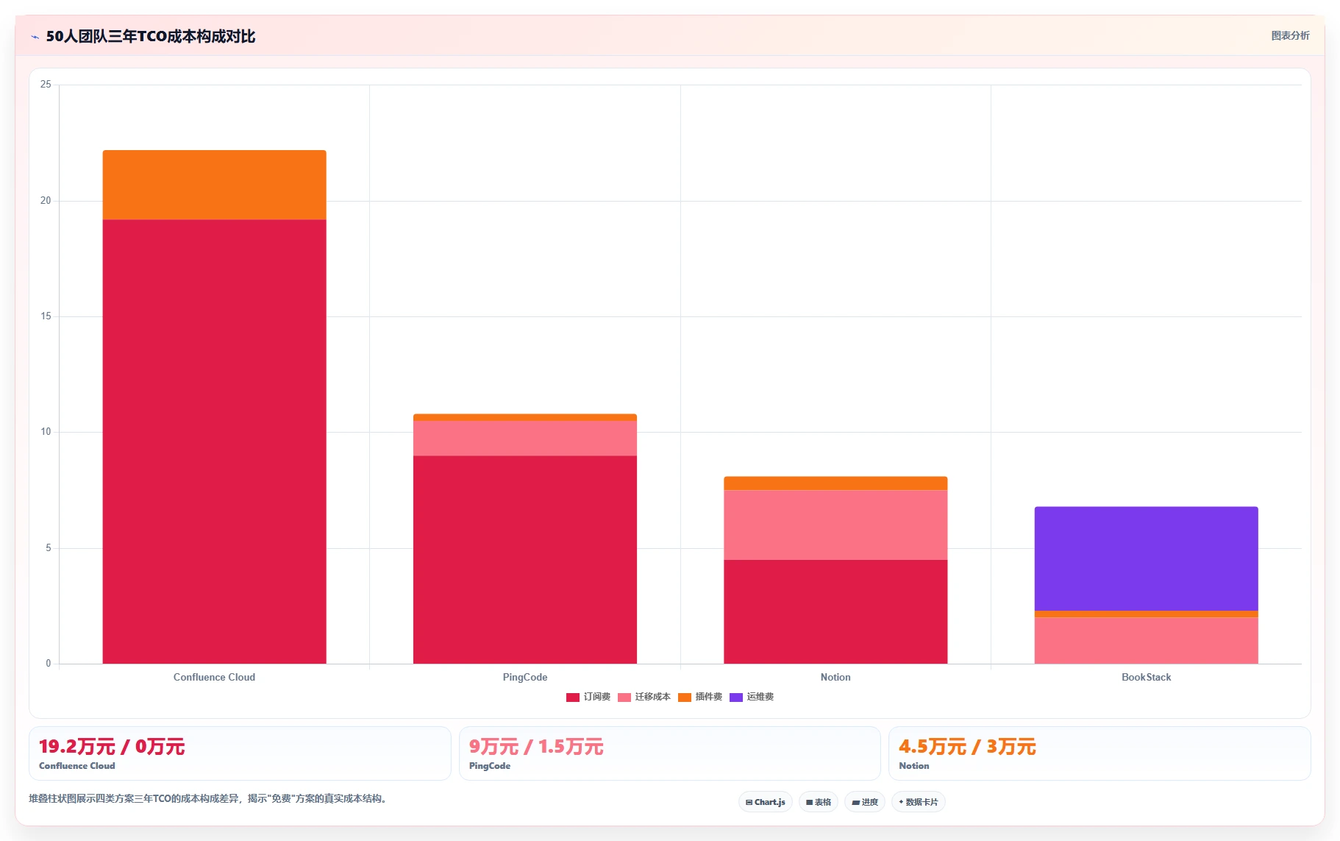The image size is (1340, 841).
Task: Click the PingCode axis label
Action: pyautogui.click(x=525, y=677)
